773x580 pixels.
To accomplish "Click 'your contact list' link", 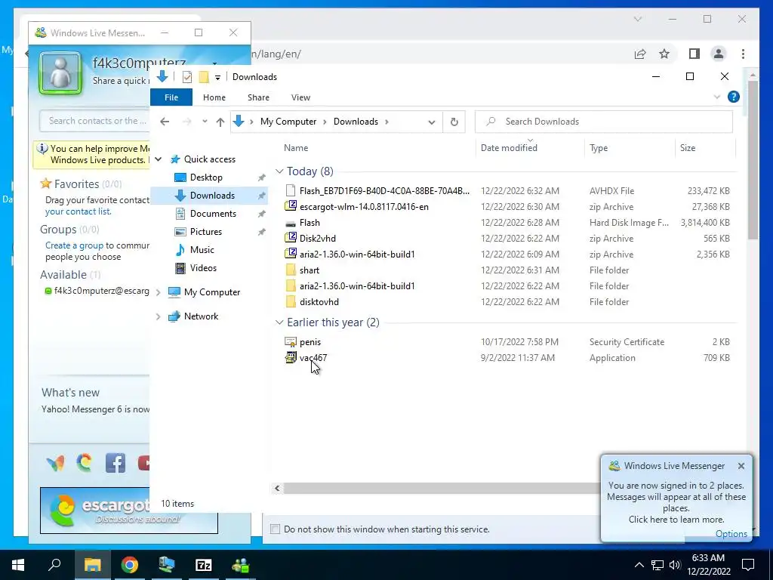I will pos(78,211).
